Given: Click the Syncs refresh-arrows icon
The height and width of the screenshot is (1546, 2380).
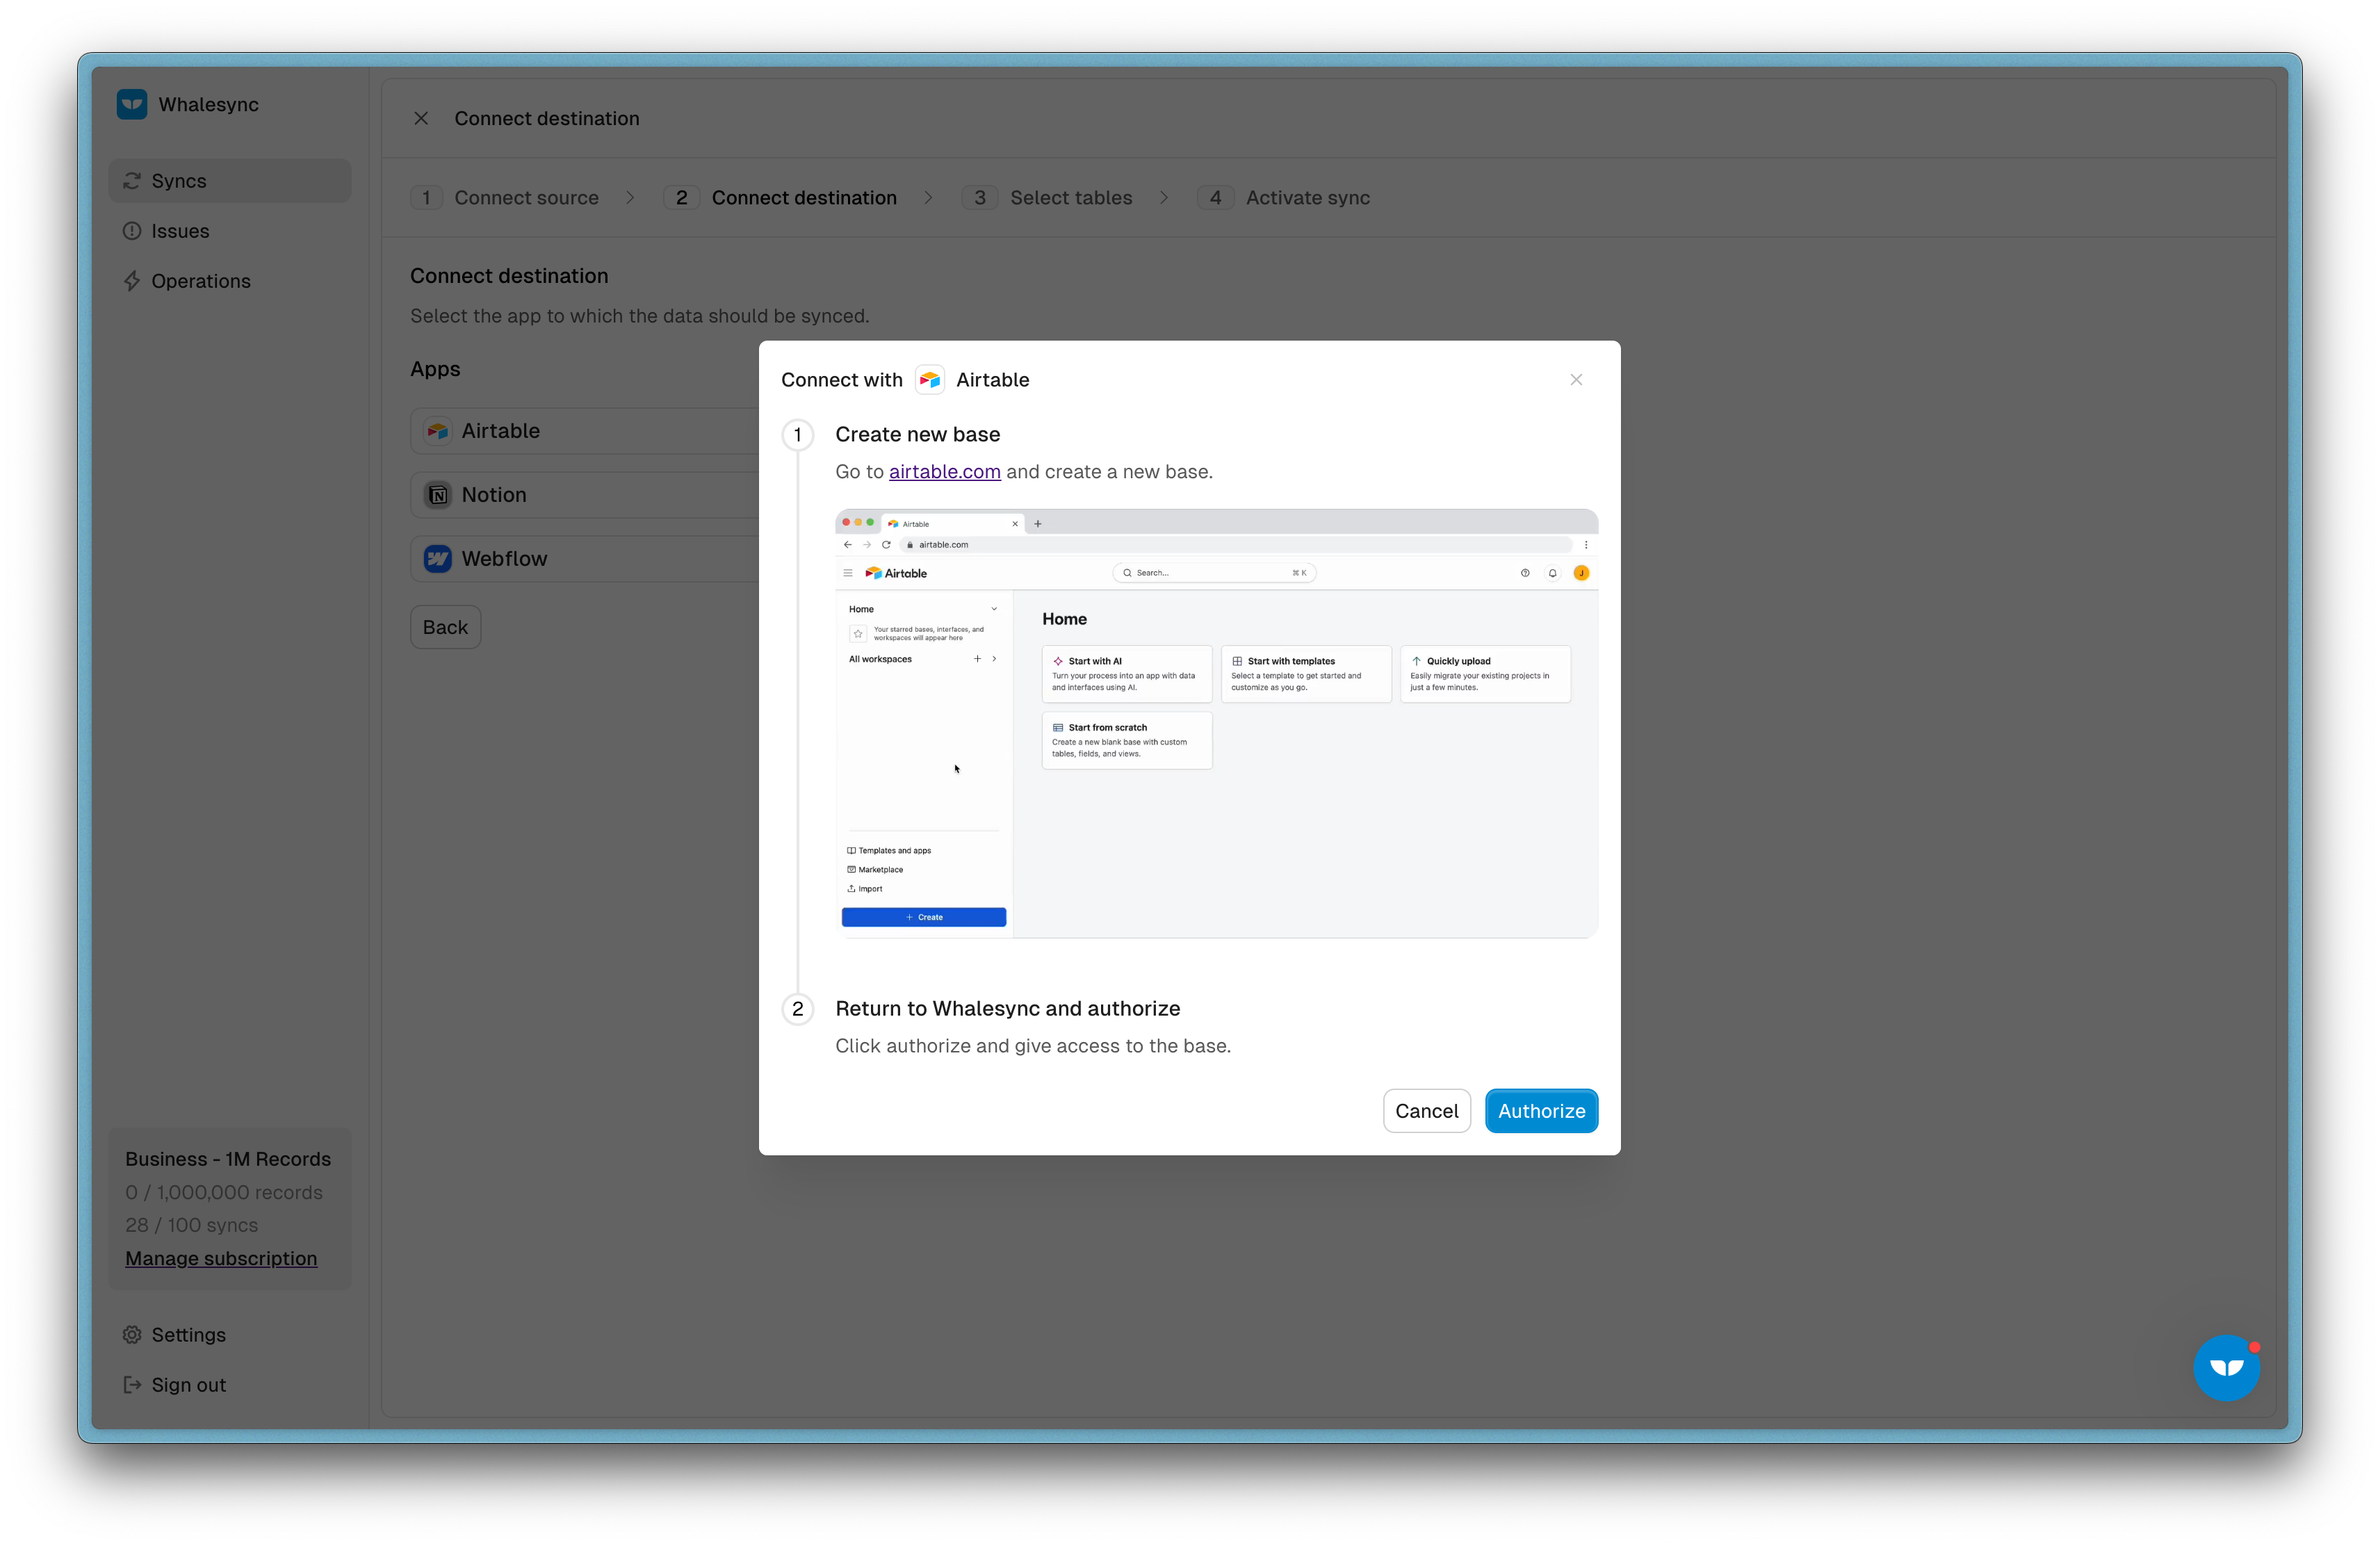Looking at the screenshot, I should click(x=132, y=181).
